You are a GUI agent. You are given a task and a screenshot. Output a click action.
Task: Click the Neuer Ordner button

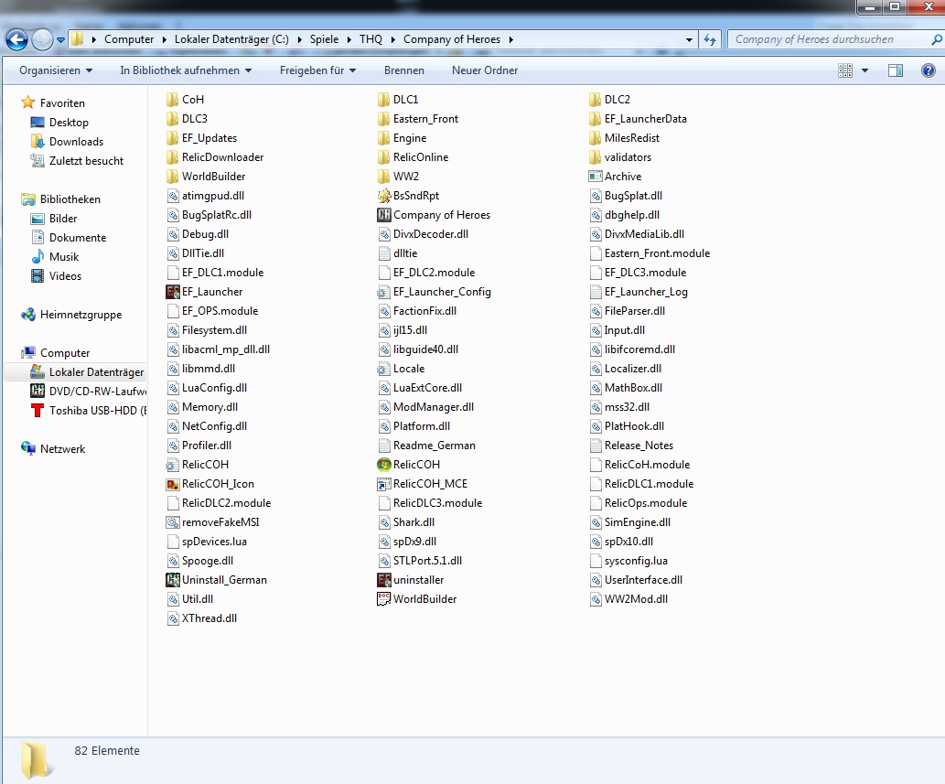485,70
